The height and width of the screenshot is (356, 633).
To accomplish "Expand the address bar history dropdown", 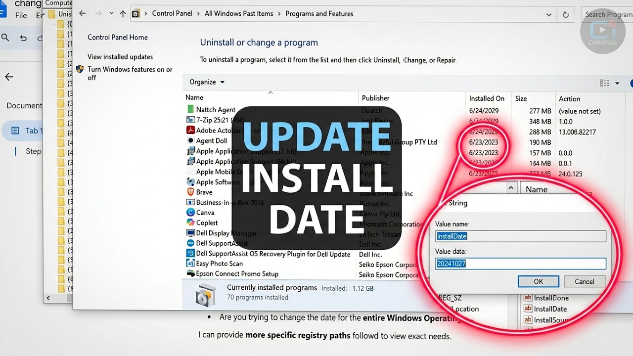I will (549, 14).
